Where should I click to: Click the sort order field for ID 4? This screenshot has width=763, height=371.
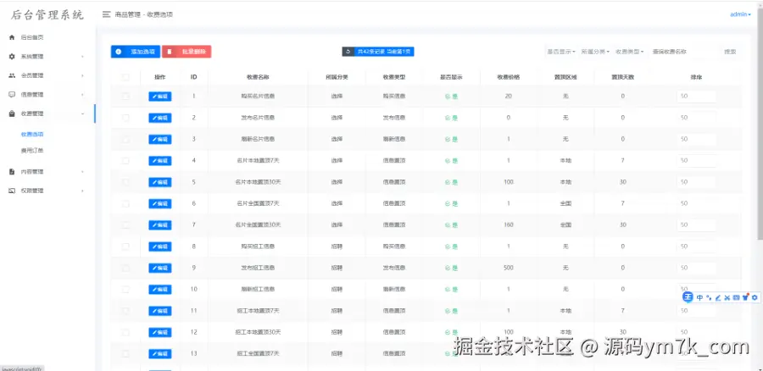click(x=696, y=160)
